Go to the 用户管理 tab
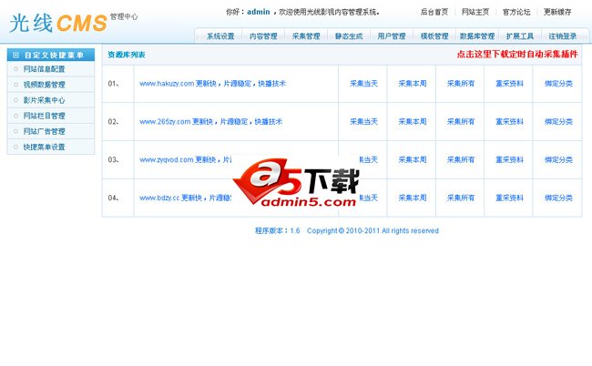 [x=392, y=36]
